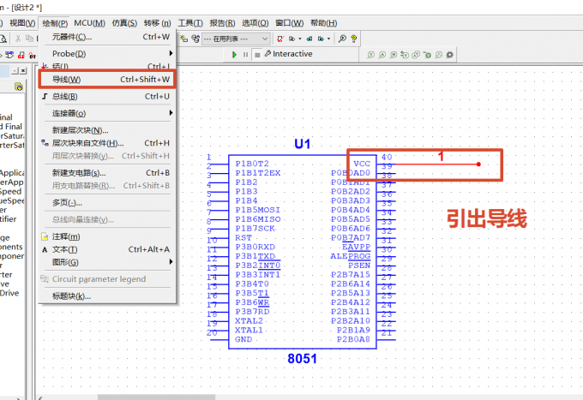Screen dimensions: 583x400
Task: Pause the running simulation
Action: click(x=245, y=55)
